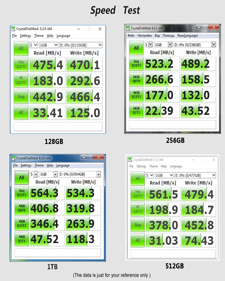Screen dimensions: 225x281
Task: Click the CrystalDiskMark 5.1.2 title bar app icon
Action: (130, 160)
